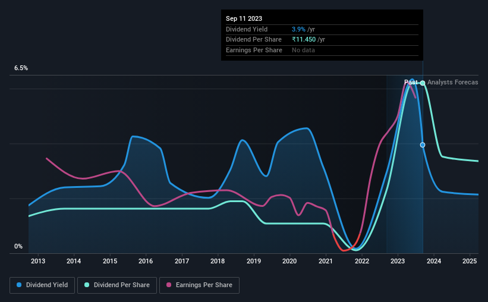Toggle the Dividend Yield legend button
Image resolution: width=488 pixels, height=302 pixels.
coord(42,285)
